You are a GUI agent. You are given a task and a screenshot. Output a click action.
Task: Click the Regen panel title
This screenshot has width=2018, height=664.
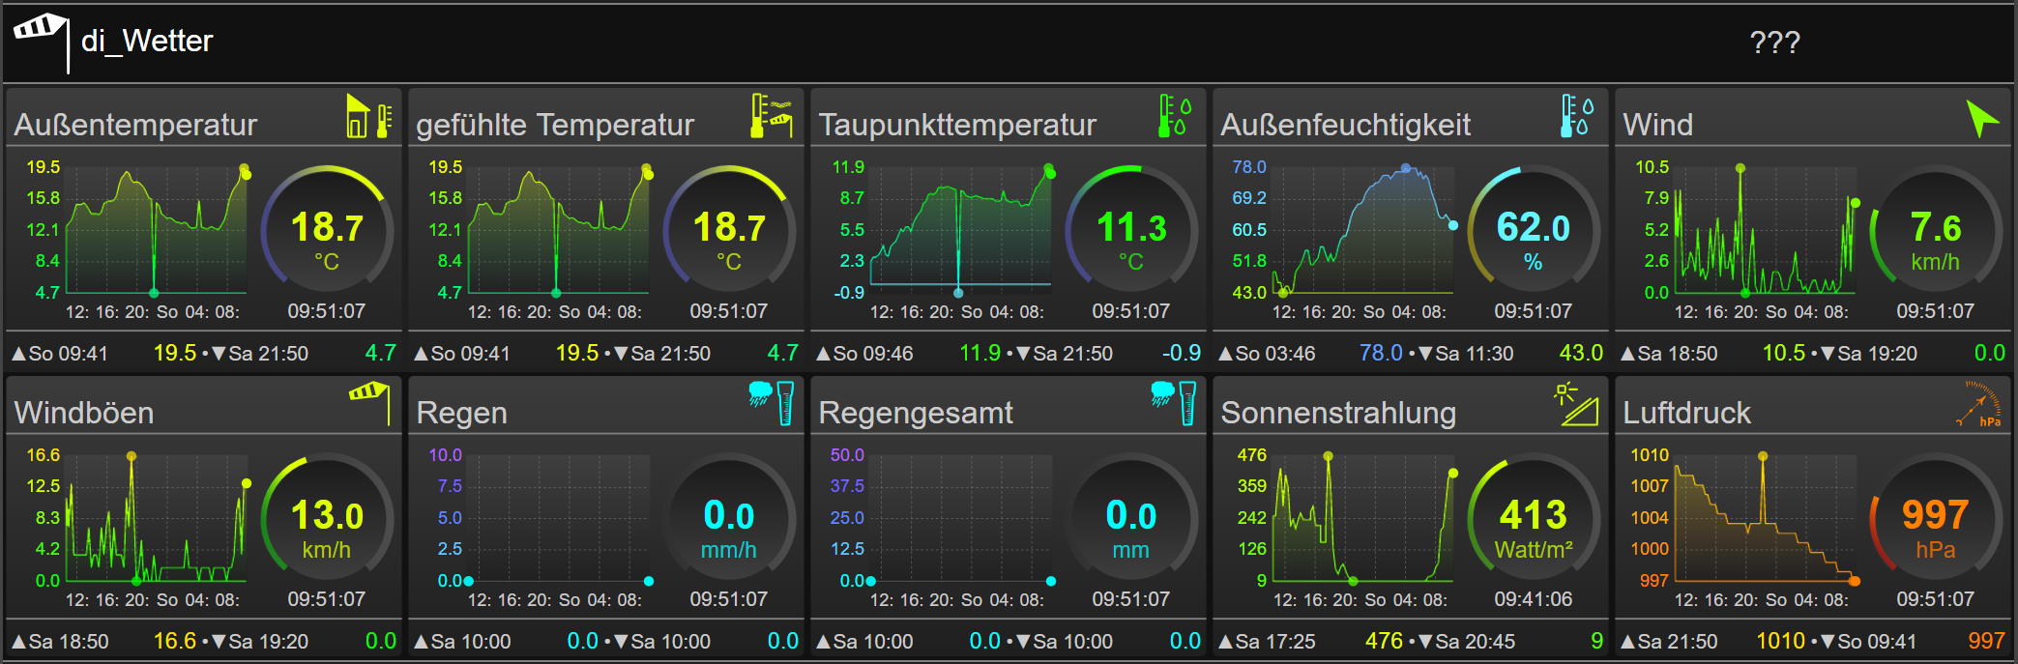coord(461,413)
